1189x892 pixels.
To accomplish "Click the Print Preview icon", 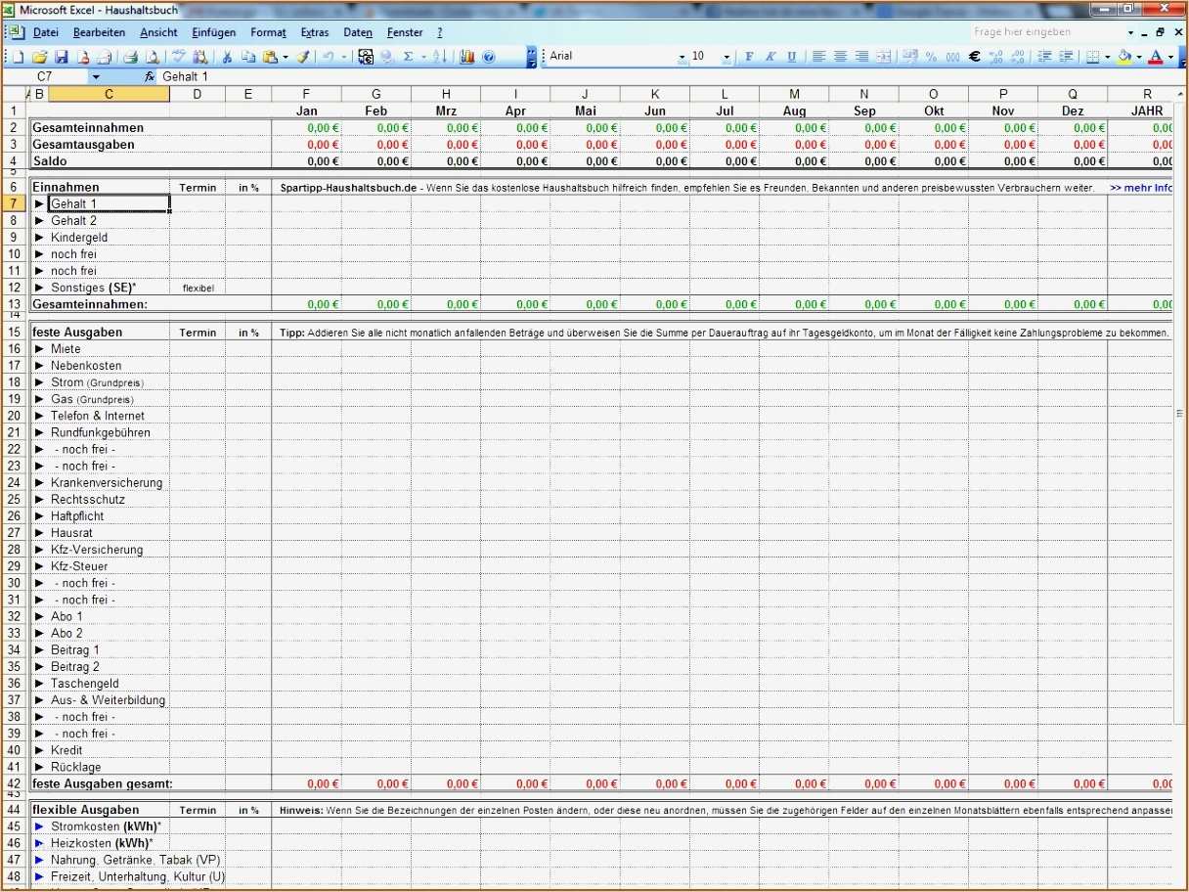I will (152, 56).
